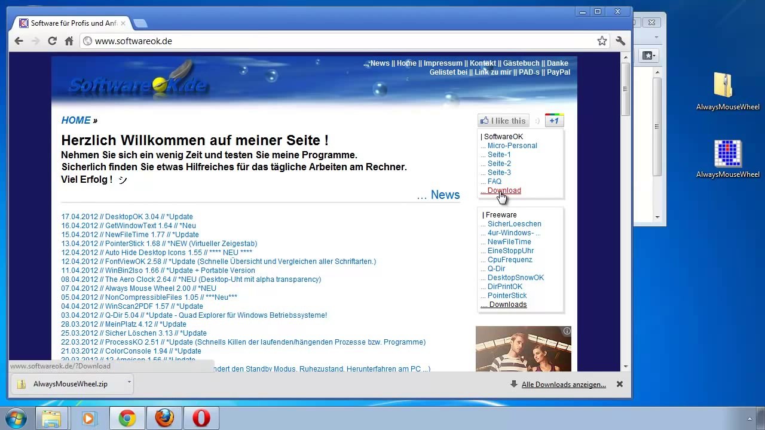Open the DesktopOK 3.04 news entry
765x430 pixels.
point(127,217)
